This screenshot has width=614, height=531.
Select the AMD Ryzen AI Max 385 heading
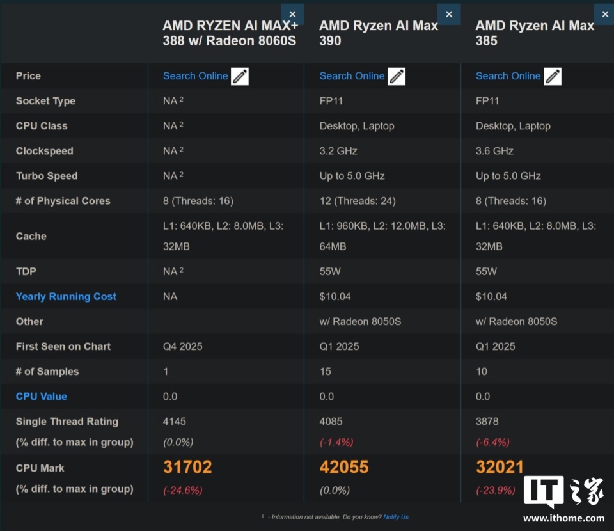tap(535, 33)
